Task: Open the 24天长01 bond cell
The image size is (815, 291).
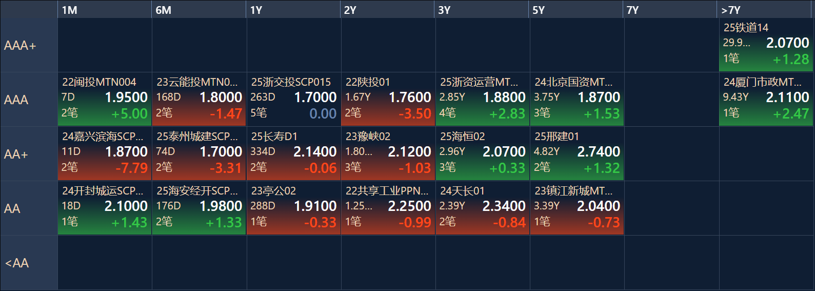Action: coord(482,208)
